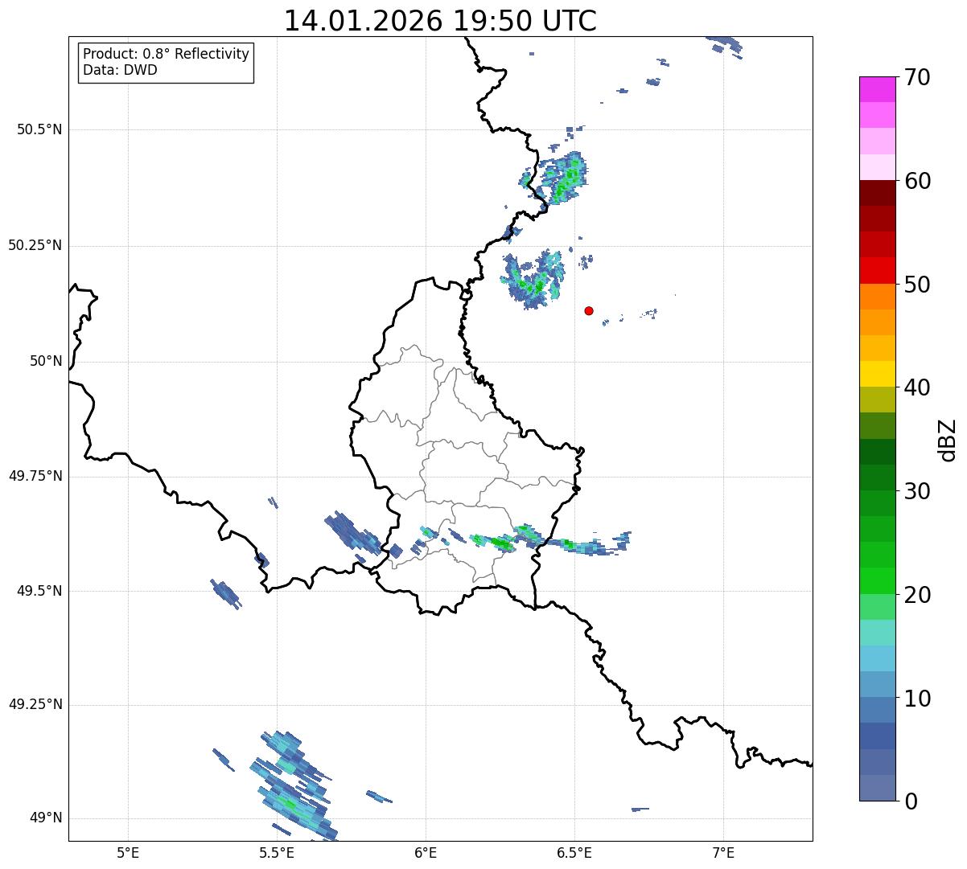Click the latitude label 50.5°N

click(x=39, y=130)
